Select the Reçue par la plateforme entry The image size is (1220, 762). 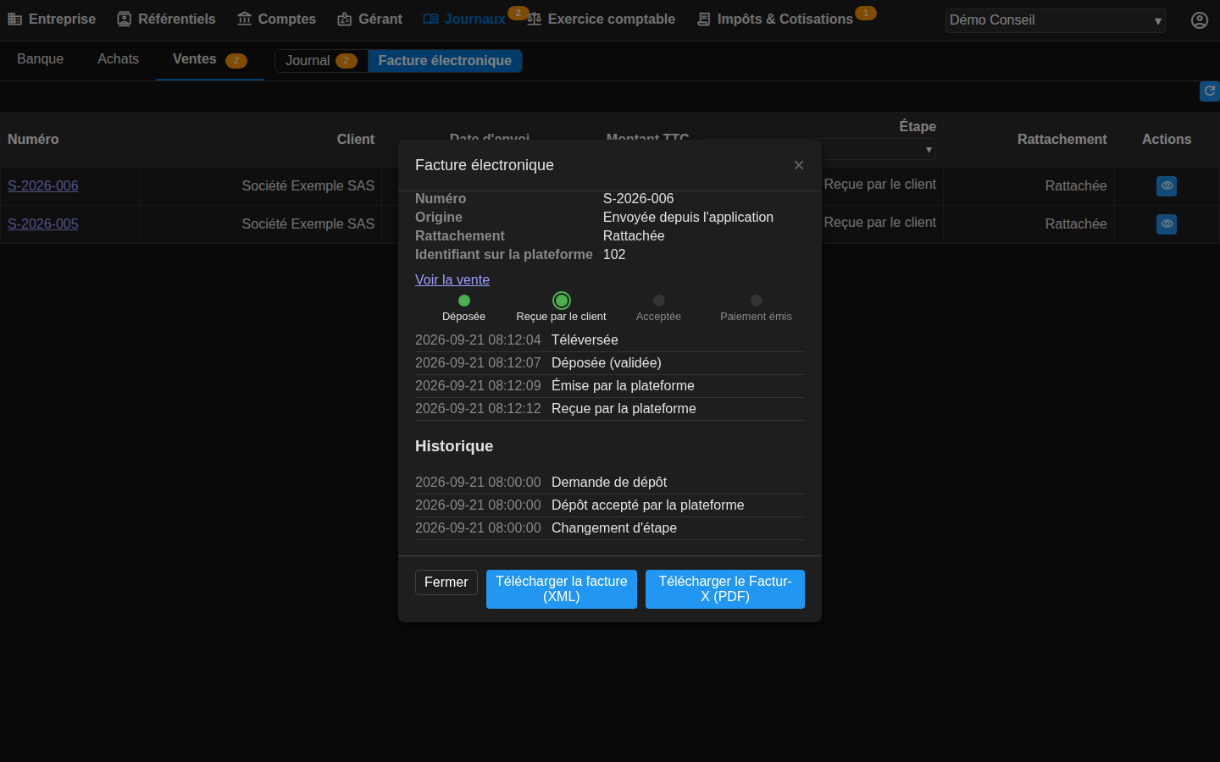(610, 409)
